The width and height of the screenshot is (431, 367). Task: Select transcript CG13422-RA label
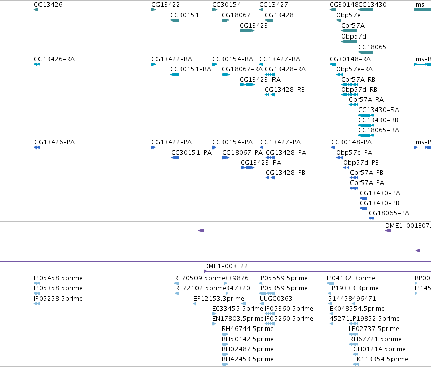point(172,59)
